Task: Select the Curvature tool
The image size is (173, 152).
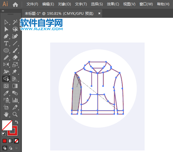Action: [15, 36]
